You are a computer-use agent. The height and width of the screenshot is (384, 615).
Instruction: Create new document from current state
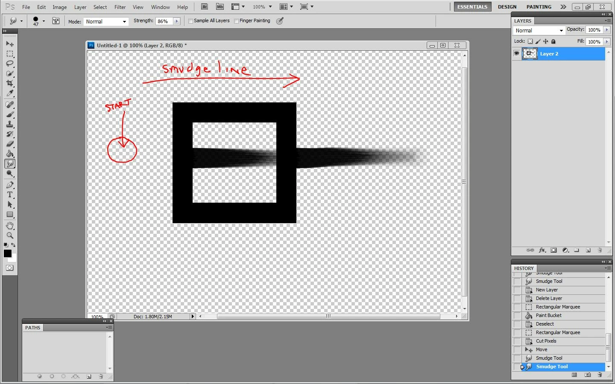tap(574, 375)
